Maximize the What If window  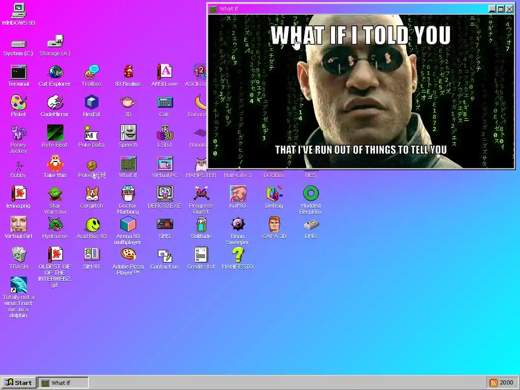coord(501,9)
